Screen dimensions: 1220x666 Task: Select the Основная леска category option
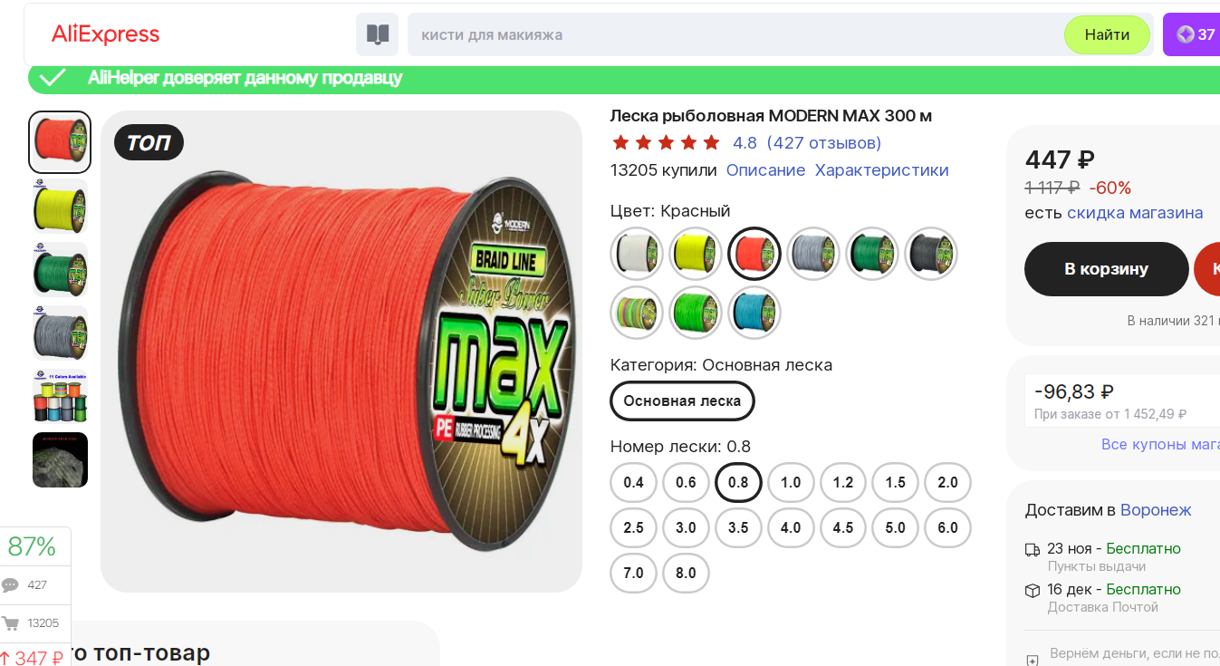coord(682,401)
